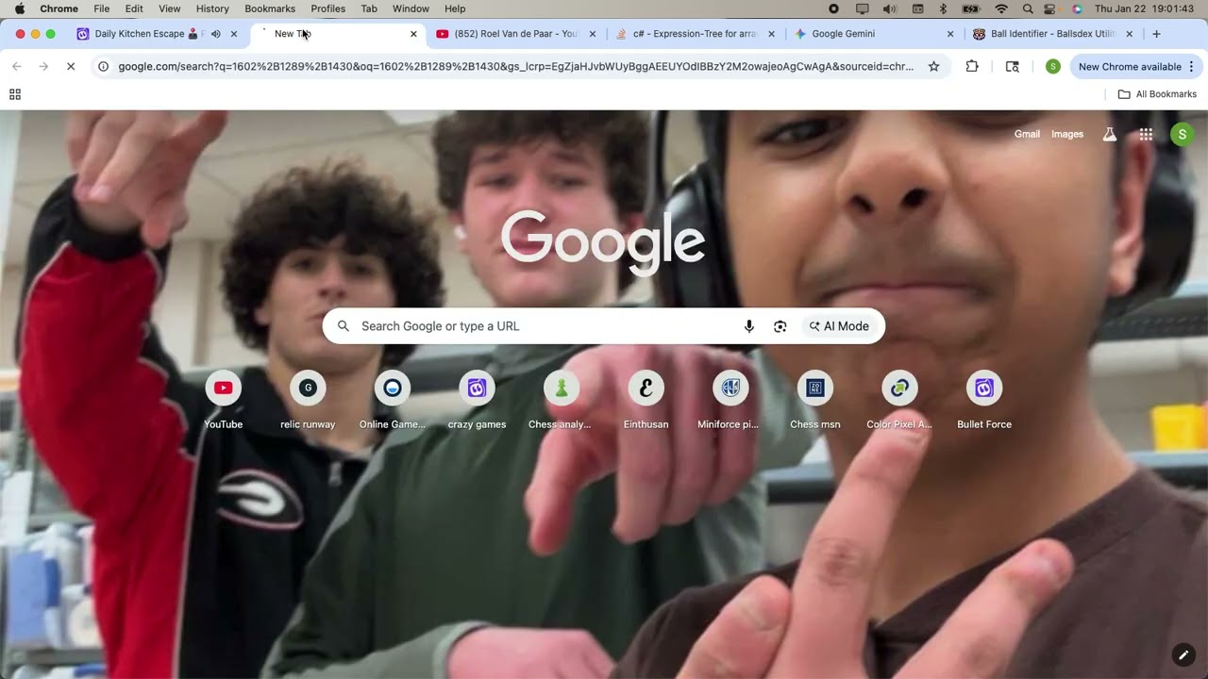The image size is (1208, 679).
Task: Open the History menu
Action: (x=212, y=8)
